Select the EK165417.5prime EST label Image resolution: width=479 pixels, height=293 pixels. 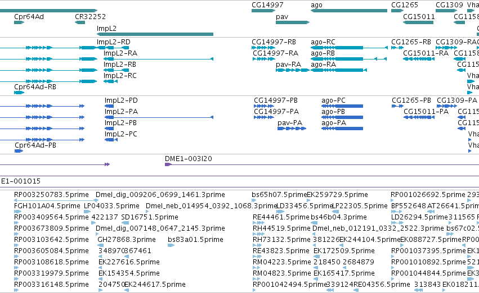pyautogui.click(x=344, y=273)
